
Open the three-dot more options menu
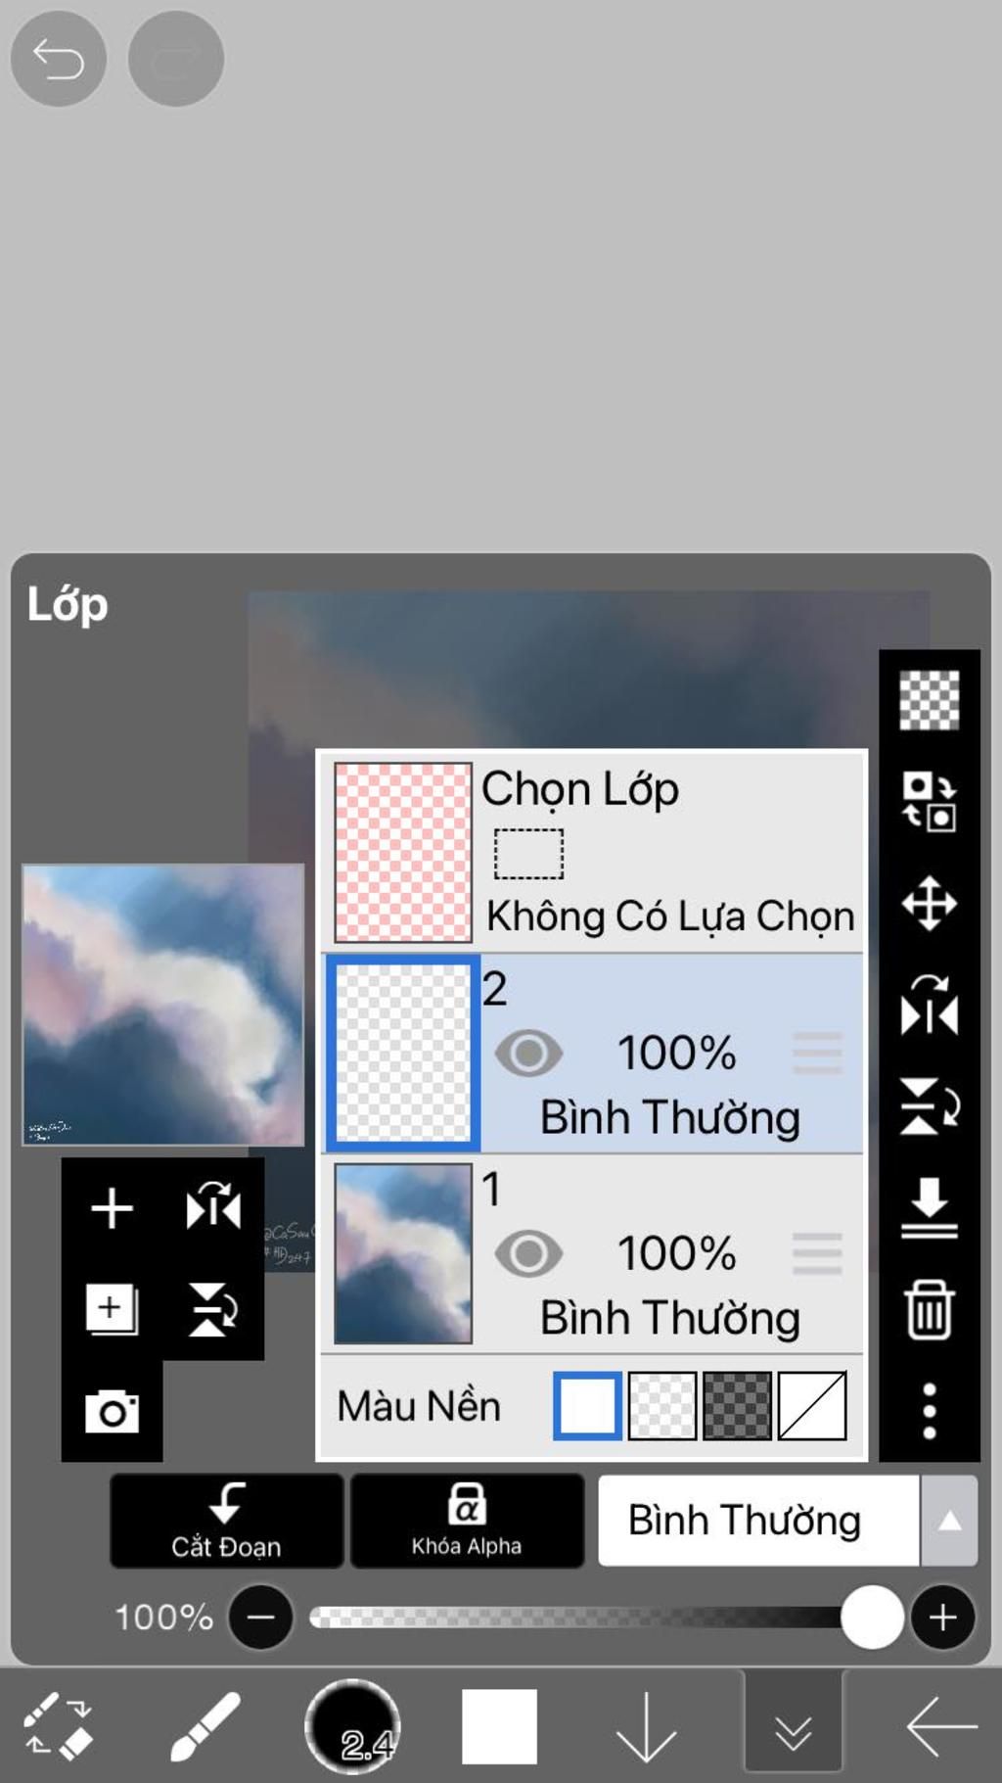click(x=929, y=1411)
